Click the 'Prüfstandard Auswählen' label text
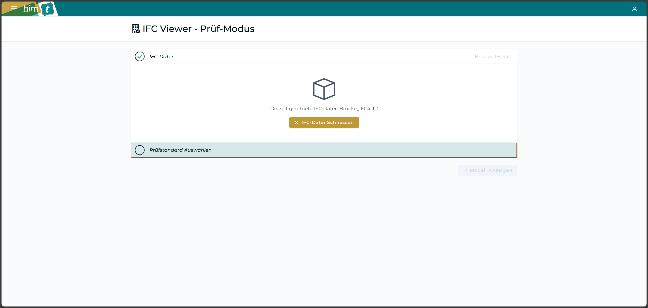 coord(180,150)
